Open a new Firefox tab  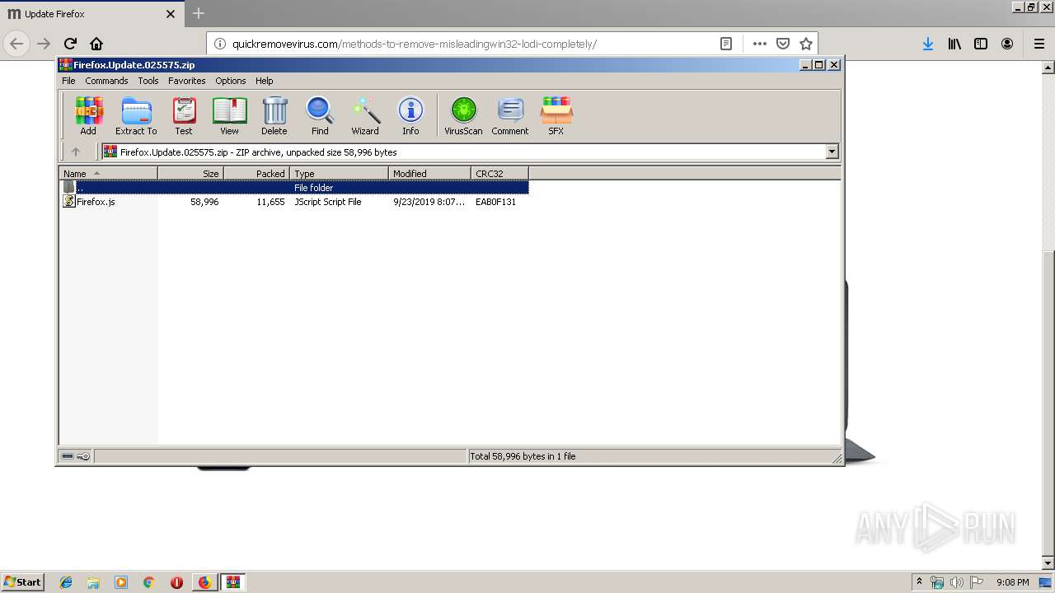point(198,14)
